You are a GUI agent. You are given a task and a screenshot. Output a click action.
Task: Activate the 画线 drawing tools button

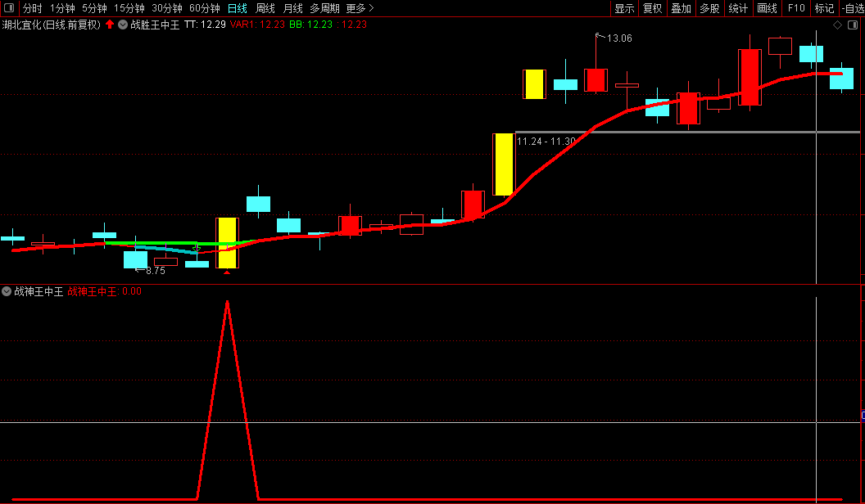(x=767, y=8)
